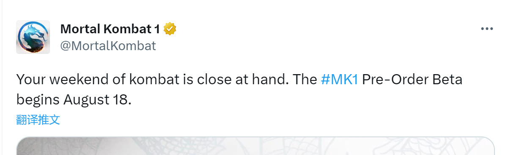Translate the tweet via 翻译推文
Screen dimensions: 508x155
click(38, 120)
